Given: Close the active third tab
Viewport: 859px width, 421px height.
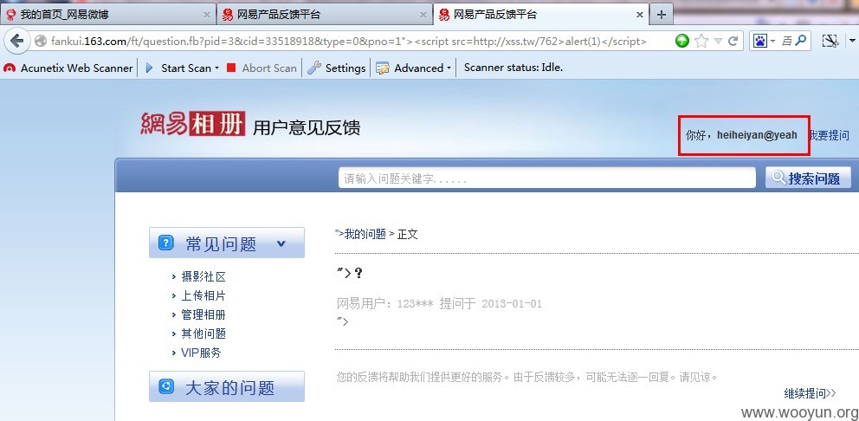Looking at the screenshot, I should (639, 16).
